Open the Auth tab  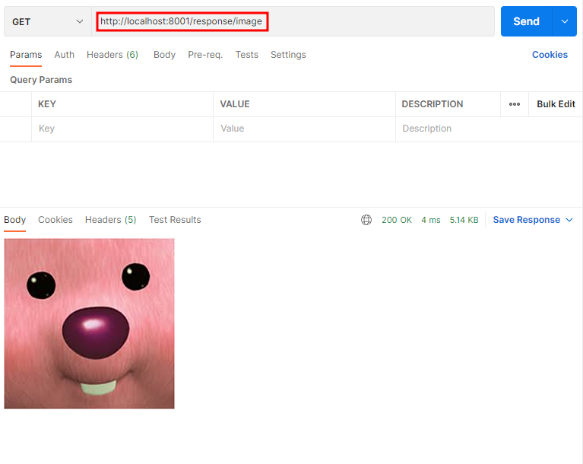point(65,55)
